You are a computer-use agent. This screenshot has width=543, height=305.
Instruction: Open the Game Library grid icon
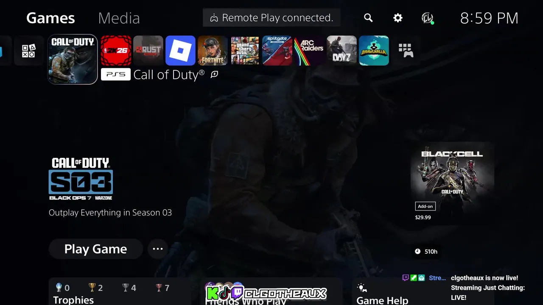coord(406,50)
